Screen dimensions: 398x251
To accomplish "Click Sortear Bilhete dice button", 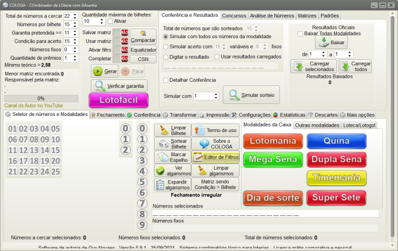I will coord(172,143).
